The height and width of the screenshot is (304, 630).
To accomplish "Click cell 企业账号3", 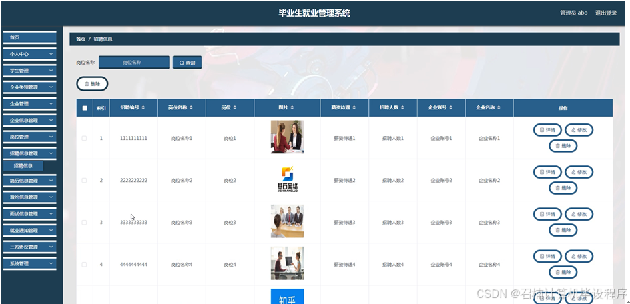I will [x=441, y=223].
